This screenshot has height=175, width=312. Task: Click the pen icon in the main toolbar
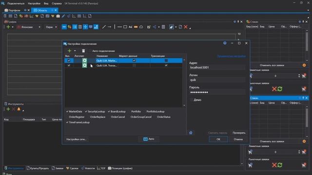pos(63,16)
